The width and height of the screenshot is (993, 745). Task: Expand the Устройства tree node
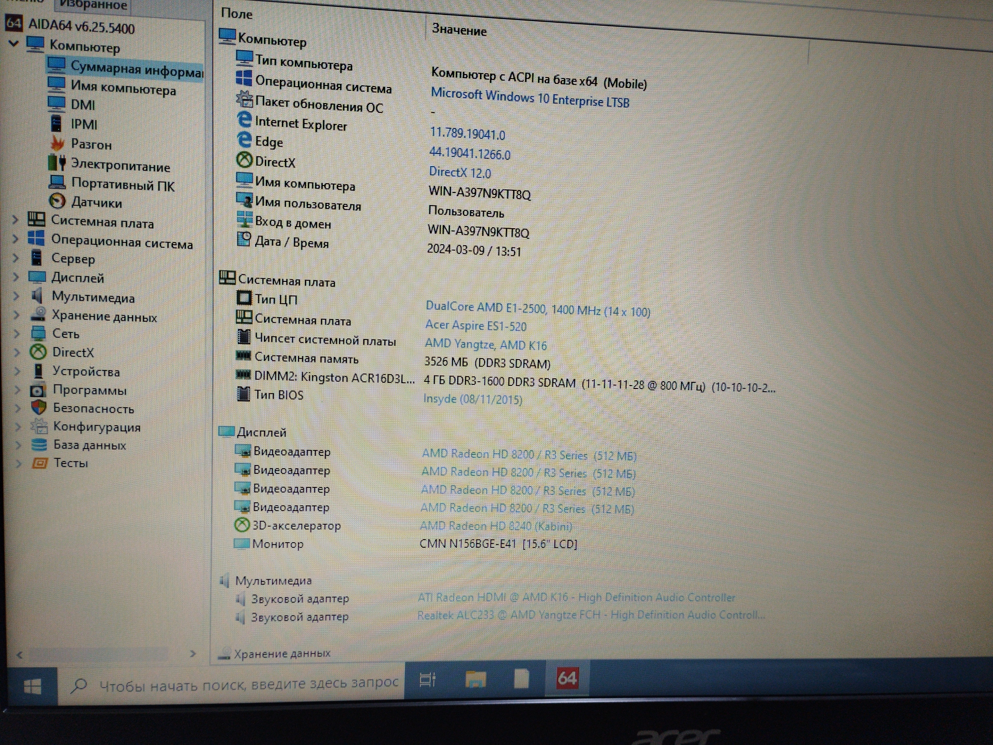coord(17,371)
